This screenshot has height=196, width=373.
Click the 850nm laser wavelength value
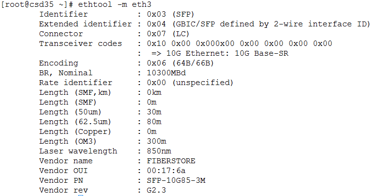[x=159, y=151]
